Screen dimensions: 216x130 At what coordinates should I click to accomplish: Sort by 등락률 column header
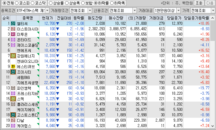[x=78, y=18]
